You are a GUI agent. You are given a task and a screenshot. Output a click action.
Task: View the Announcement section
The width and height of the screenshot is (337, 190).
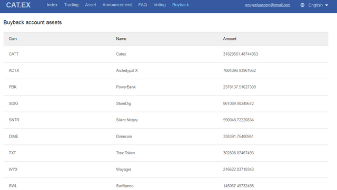117,5
